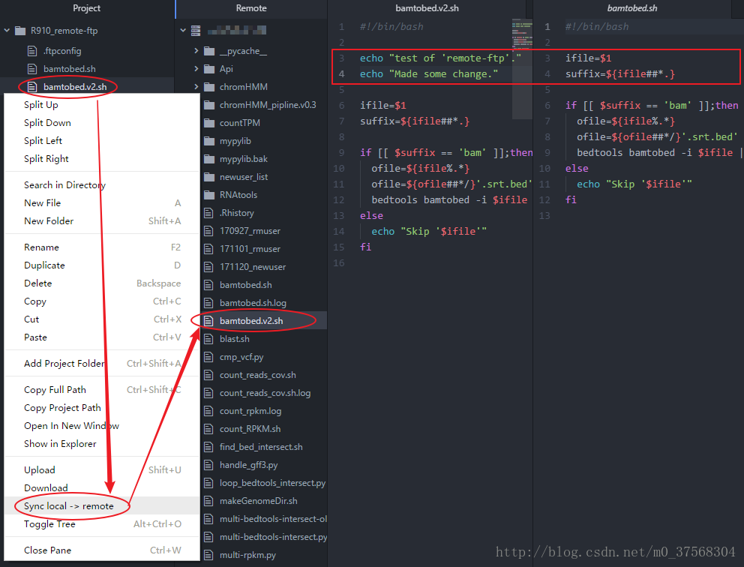Click the RNAtools folder icon

click(209, 195)
